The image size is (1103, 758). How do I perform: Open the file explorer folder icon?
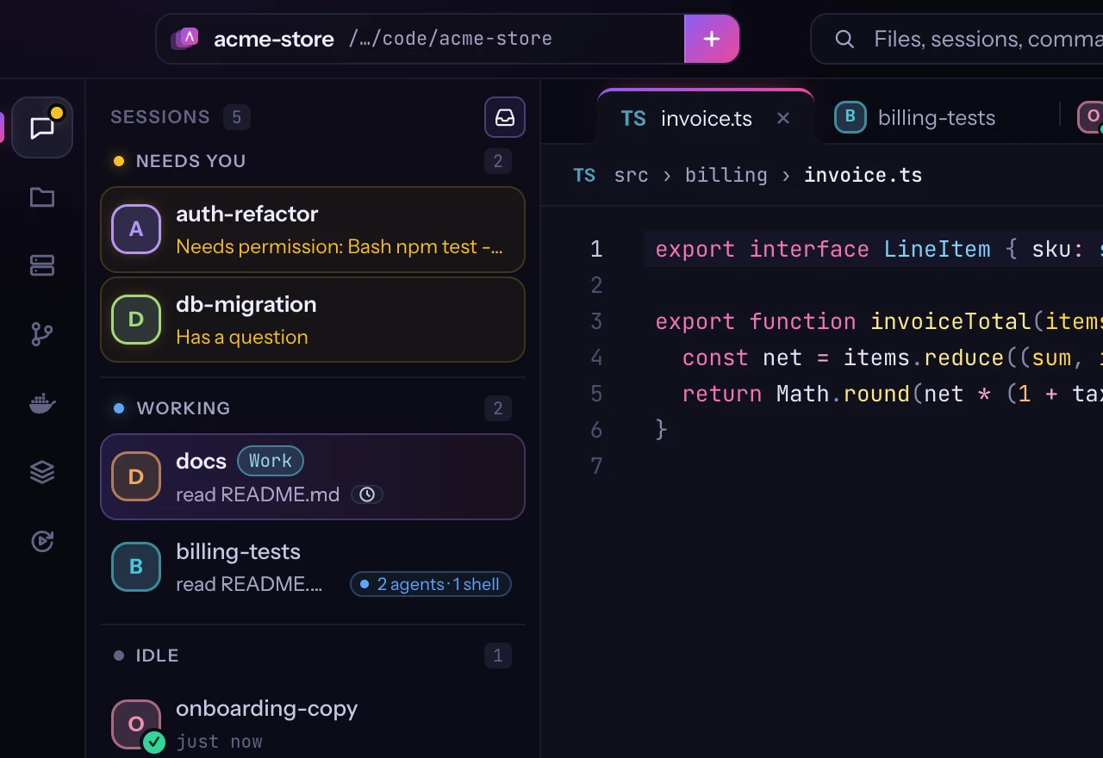42,197
